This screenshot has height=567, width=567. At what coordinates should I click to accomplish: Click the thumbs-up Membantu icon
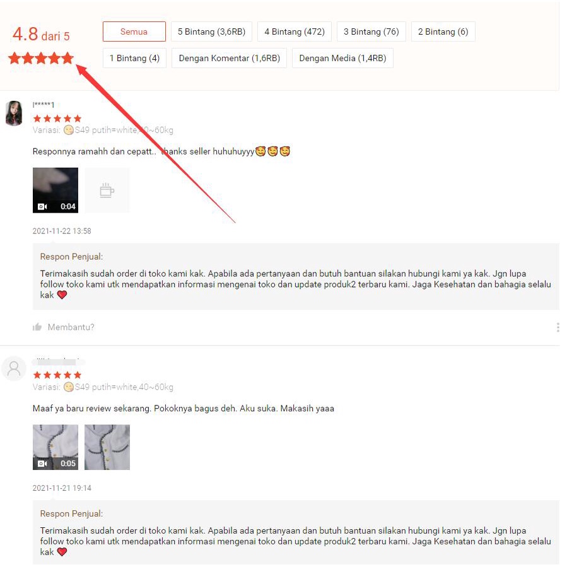pos(37,327)
